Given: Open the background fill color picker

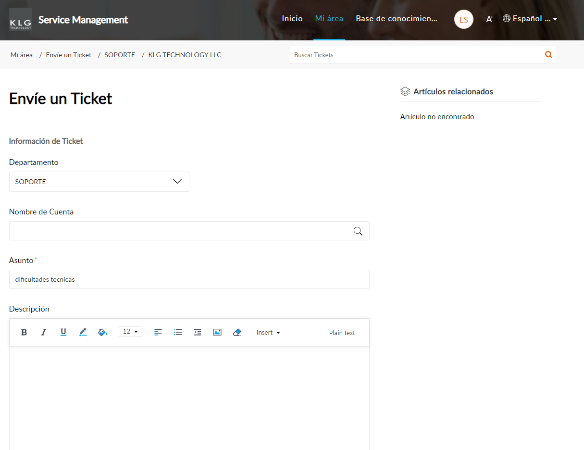Looking at the screenshot, I should (102, 332).
